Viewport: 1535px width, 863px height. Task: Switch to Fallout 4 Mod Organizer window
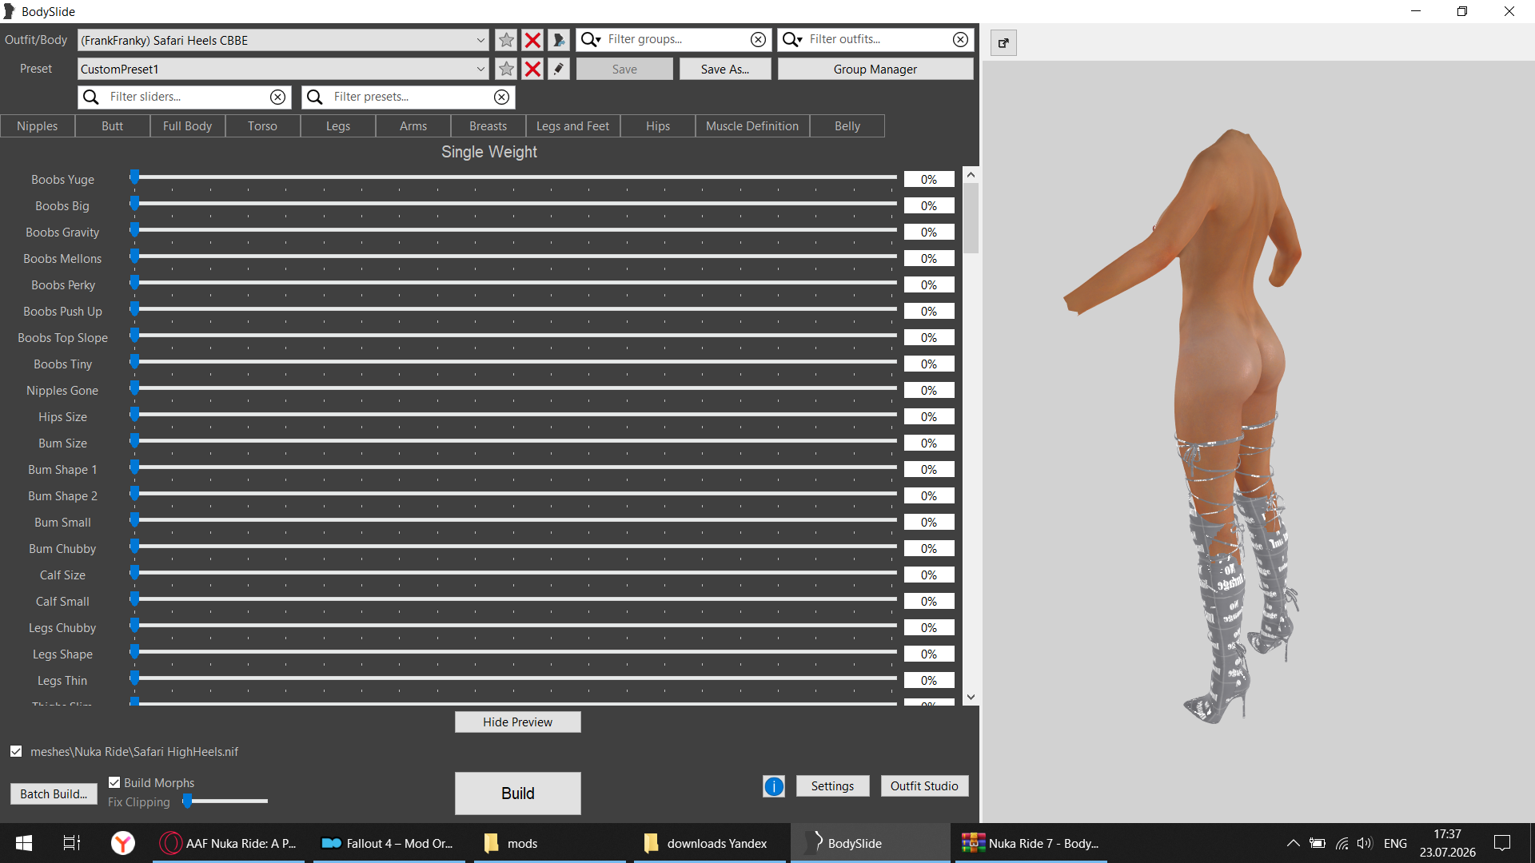[x=388, y=843]
